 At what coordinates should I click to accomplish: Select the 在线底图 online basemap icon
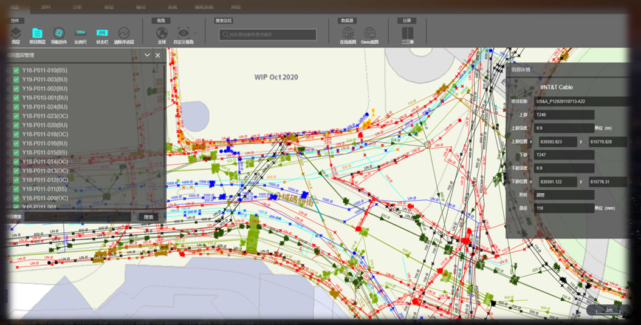click(348, 33)
